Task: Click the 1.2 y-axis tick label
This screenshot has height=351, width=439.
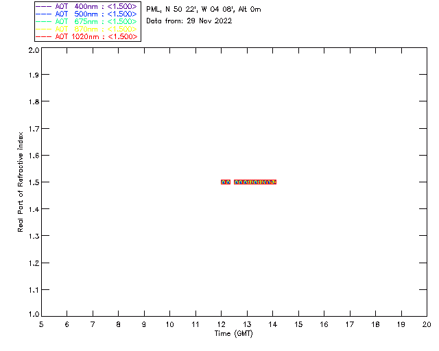Action: pyautogui.click(x=34, y=263)
